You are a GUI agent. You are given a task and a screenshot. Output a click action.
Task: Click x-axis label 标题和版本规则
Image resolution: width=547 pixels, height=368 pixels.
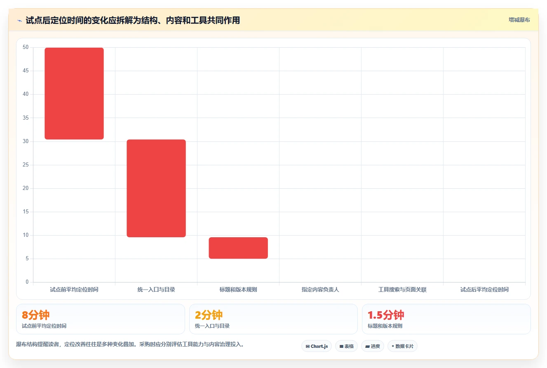[x=238, y=289]
